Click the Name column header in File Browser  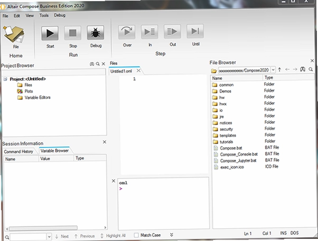(237, 78)
